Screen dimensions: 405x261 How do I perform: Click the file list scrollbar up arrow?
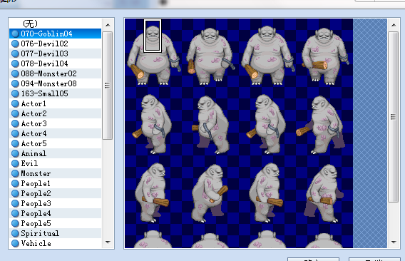pos(108,25)
